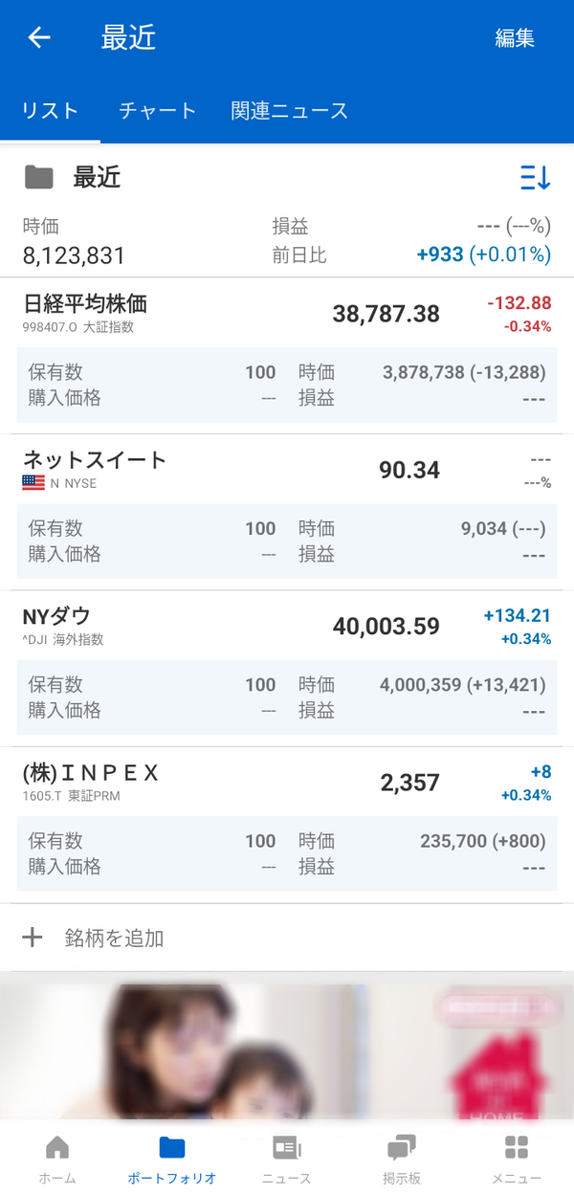Tap the back arrow icon
The width and height of the screenshot is (574, 1194).
(x=39, y=37)
